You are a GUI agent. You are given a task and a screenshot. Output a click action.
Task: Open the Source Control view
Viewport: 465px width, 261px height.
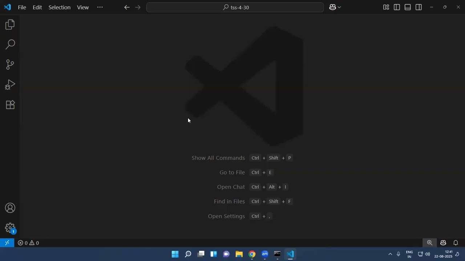[10, 65]
